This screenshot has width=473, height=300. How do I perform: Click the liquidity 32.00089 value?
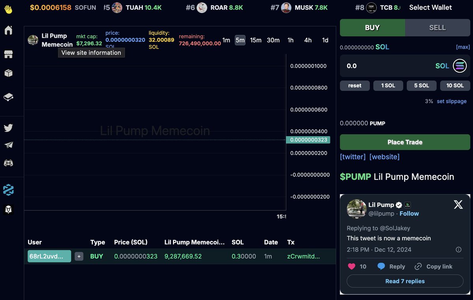coord(161,40)
